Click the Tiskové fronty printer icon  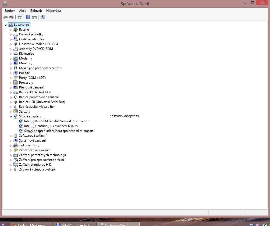(x=16, y=145)
